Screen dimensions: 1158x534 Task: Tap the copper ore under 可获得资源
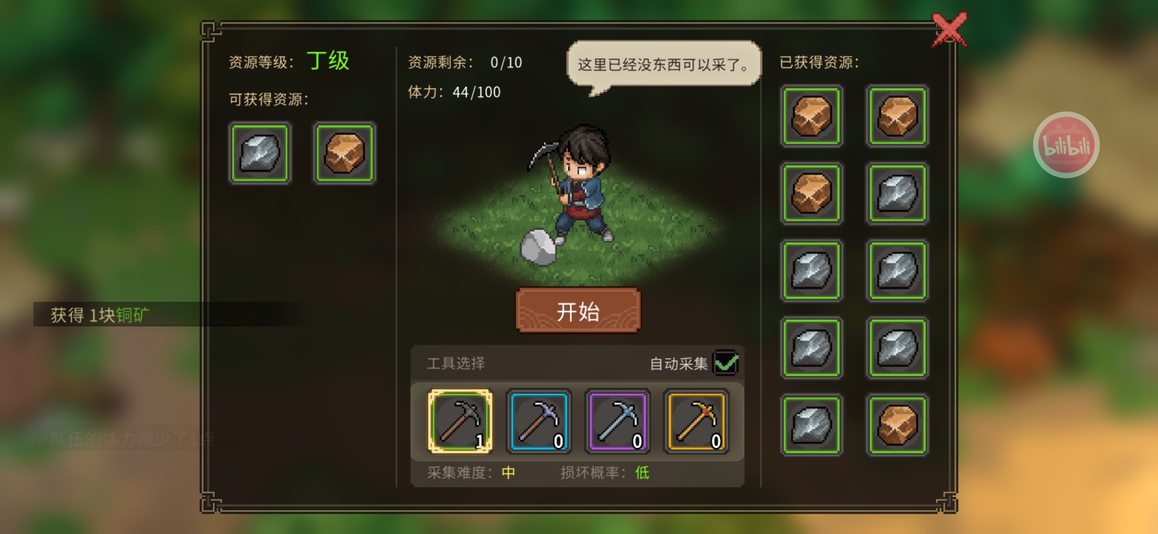tap(344, 153)
